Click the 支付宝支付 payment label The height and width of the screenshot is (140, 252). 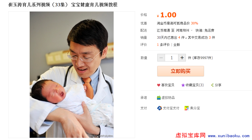(171, 108)
